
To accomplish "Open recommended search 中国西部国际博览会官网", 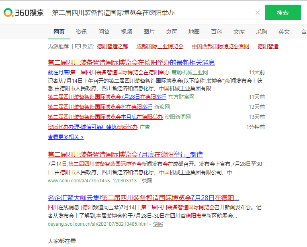I will click(220, 46).
